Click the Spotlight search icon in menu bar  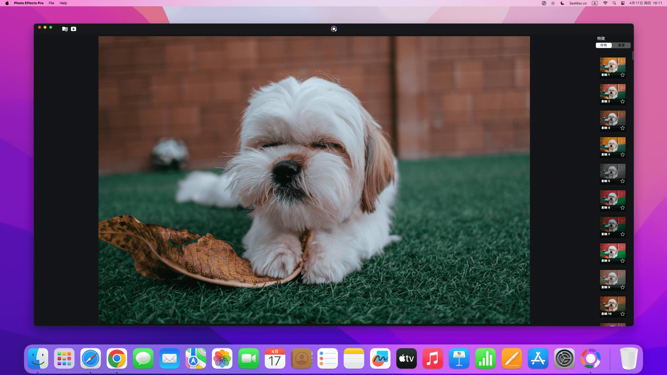(x=614, y=3)
